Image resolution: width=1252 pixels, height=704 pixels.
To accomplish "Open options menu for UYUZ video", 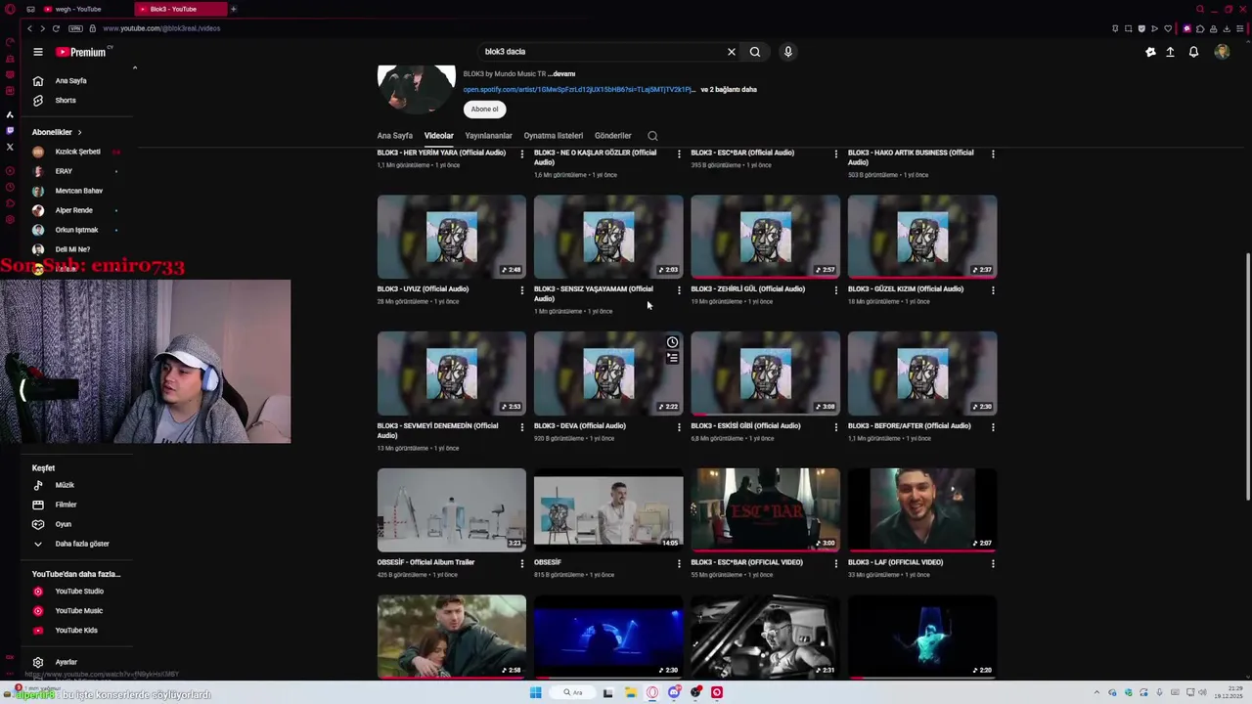I will point(521,290).
